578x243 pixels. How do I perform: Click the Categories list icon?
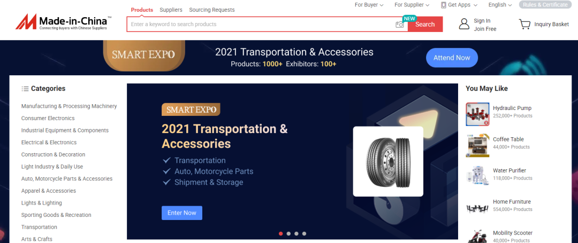point(25,89)
